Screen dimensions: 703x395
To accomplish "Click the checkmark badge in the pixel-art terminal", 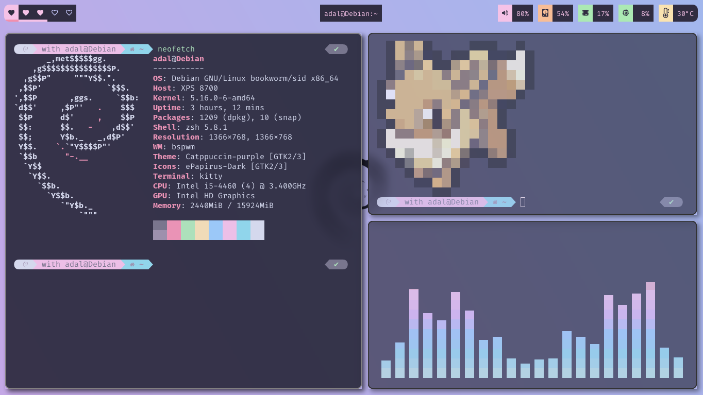I will pos(672,202).
